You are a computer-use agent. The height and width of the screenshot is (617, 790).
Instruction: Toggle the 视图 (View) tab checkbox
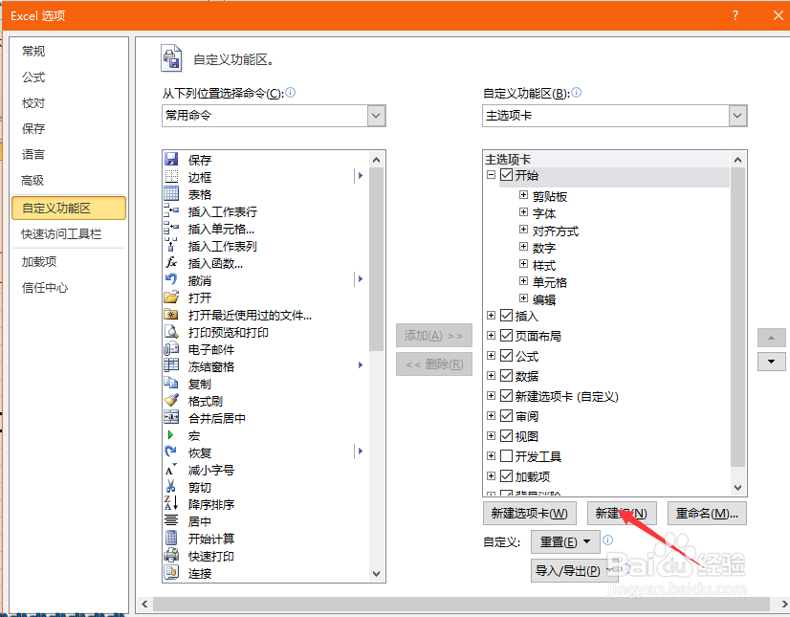506,435
